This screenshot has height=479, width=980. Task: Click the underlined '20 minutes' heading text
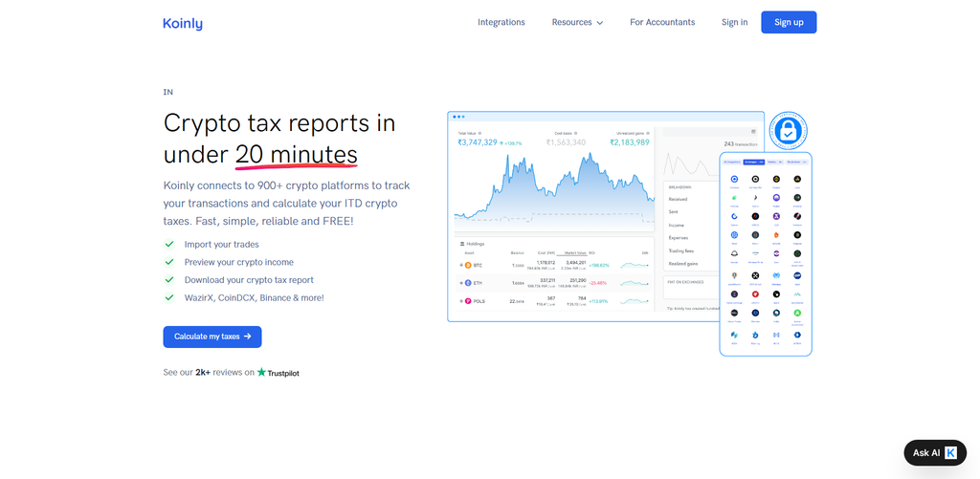click(x=297, y=154)
